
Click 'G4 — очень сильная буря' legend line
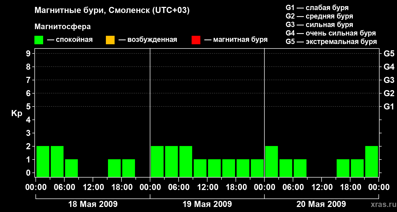click(331, 33)
